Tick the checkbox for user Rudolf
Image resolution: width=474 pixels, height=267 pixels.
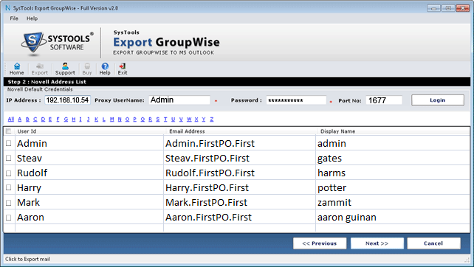pyautogui.click(x=8, y=173)
